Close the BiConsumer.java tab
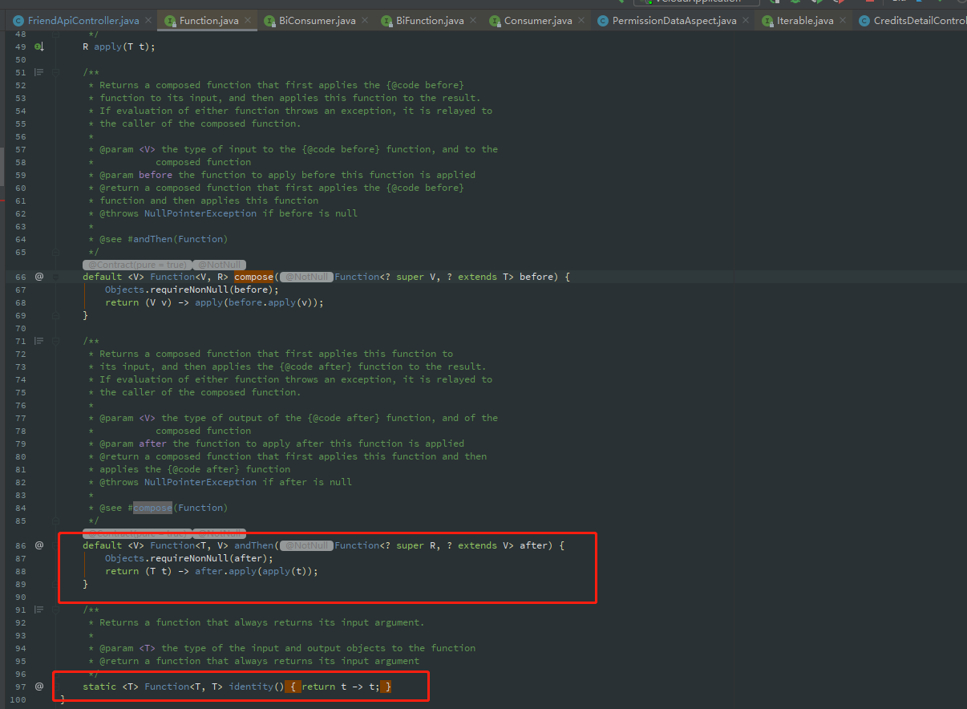The image size is (967, 709). point(366,21)
